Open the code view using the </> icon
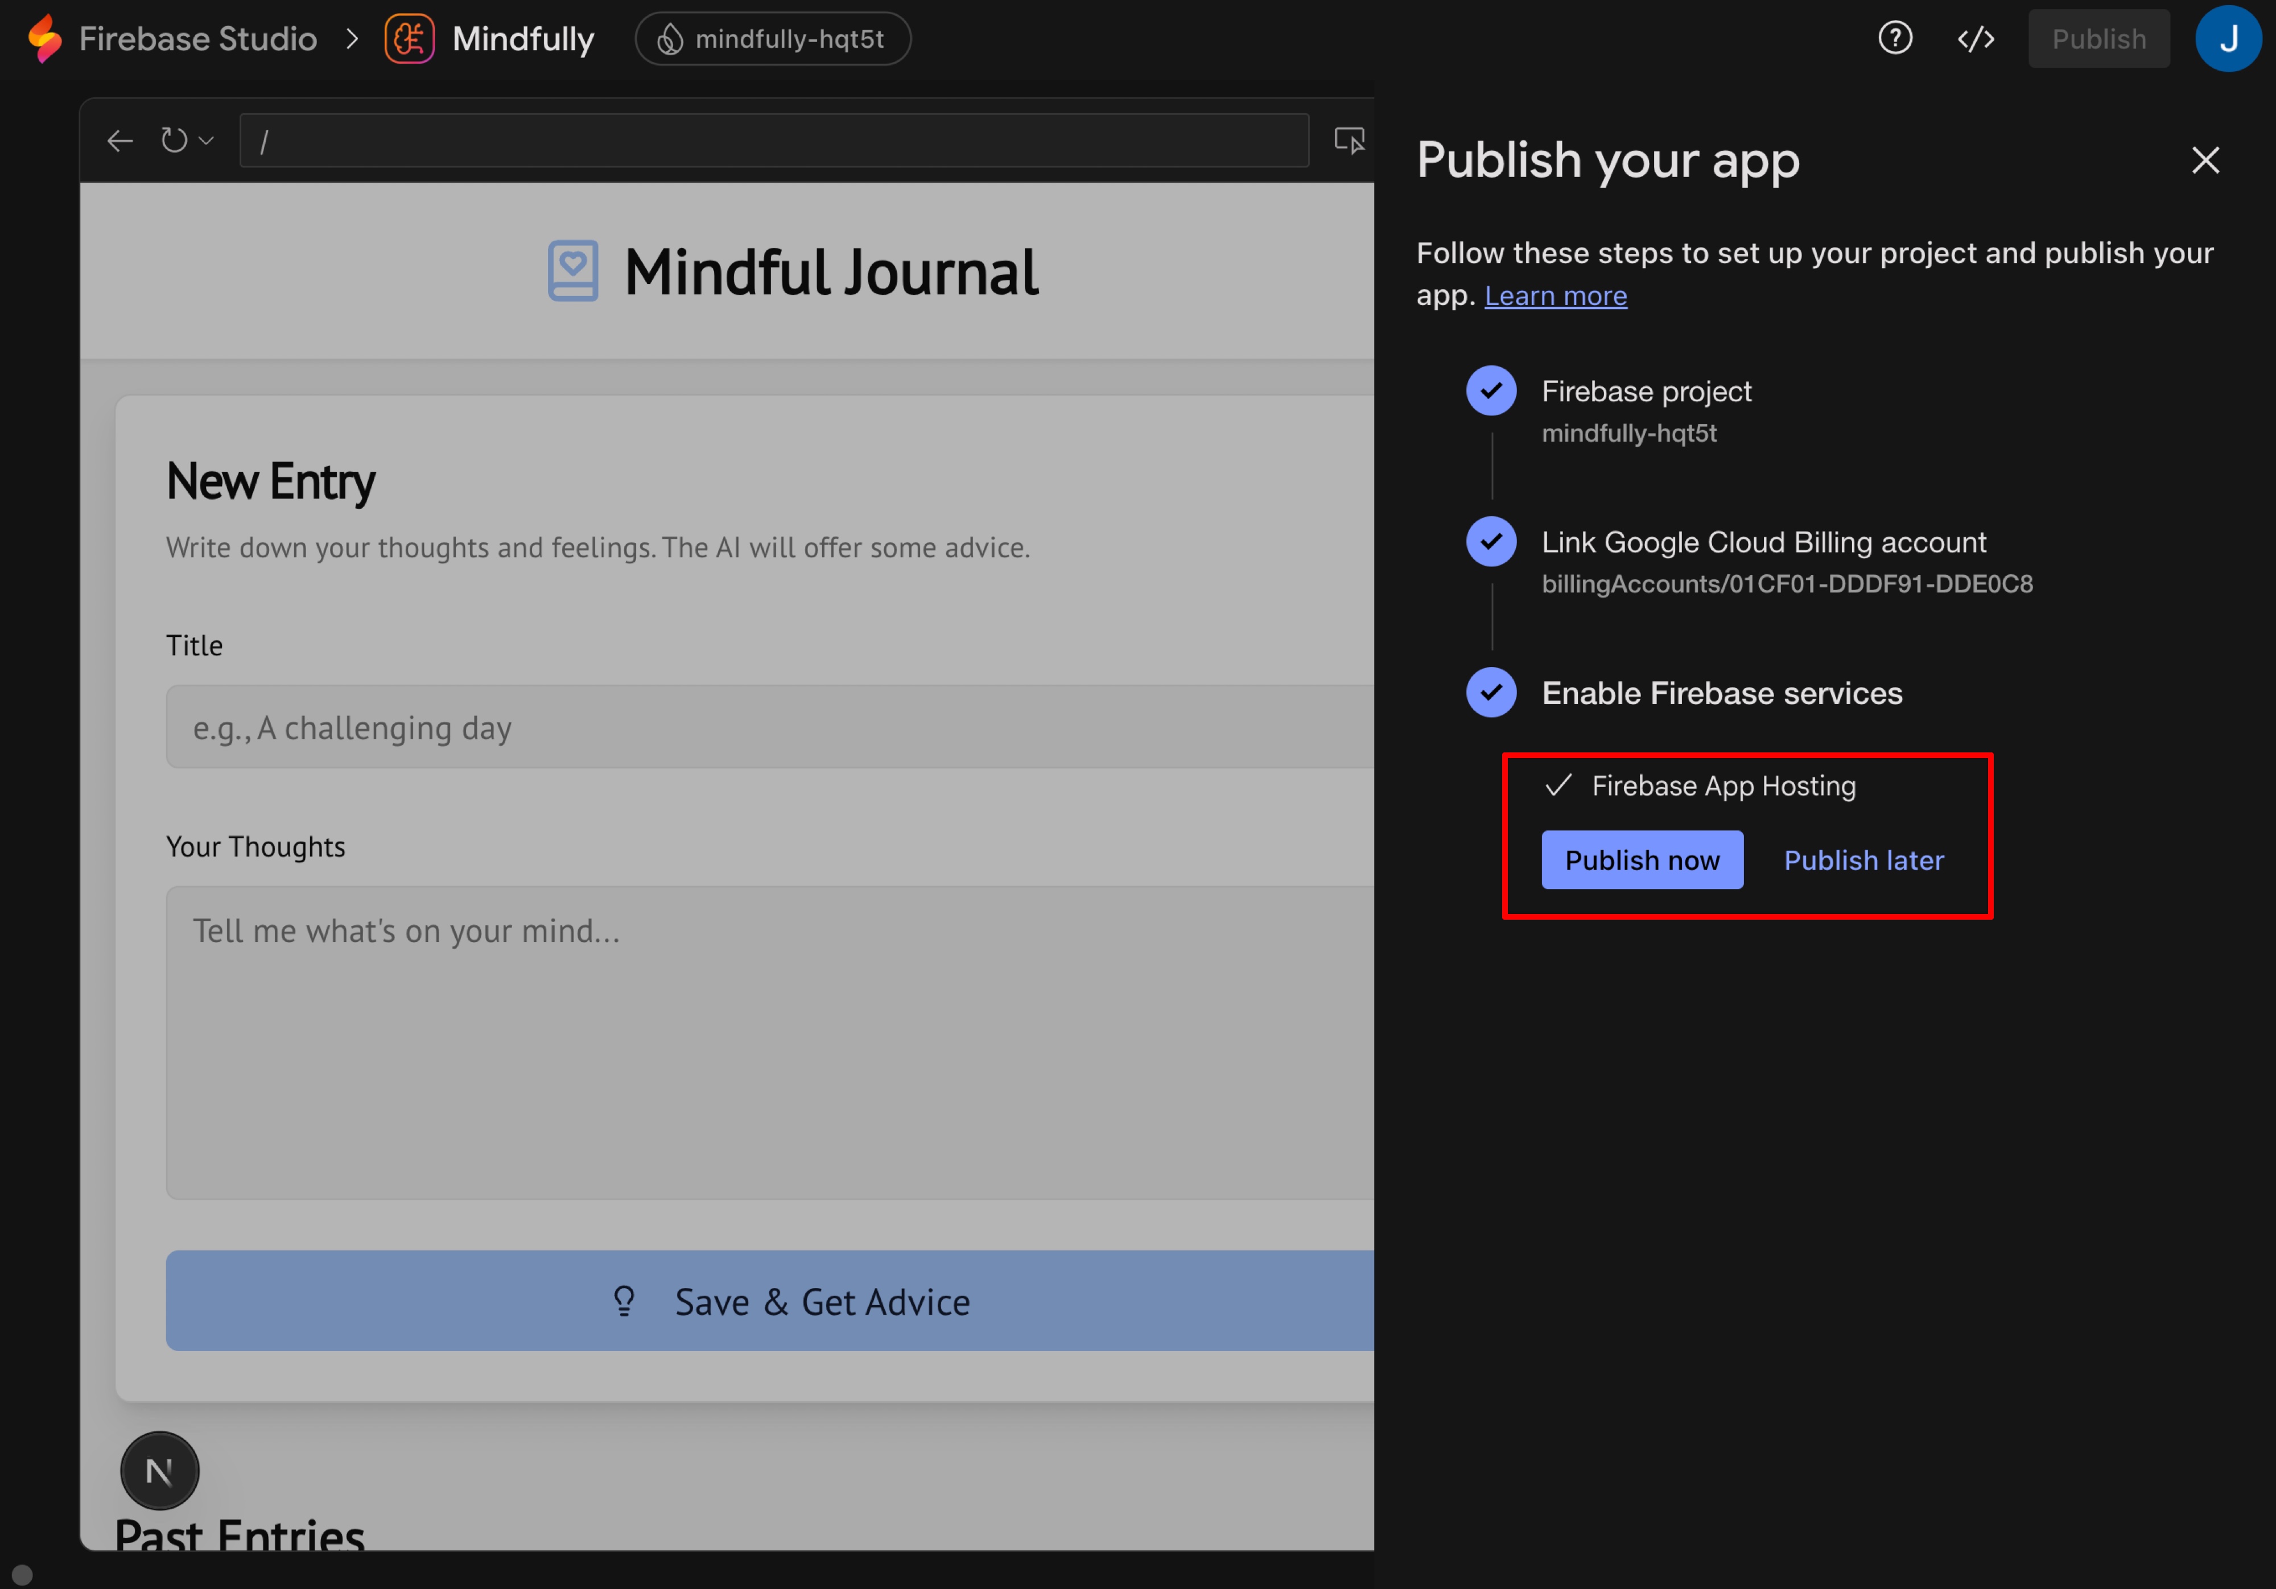Screen dimensions: 2276x1589 (1976, 38)
